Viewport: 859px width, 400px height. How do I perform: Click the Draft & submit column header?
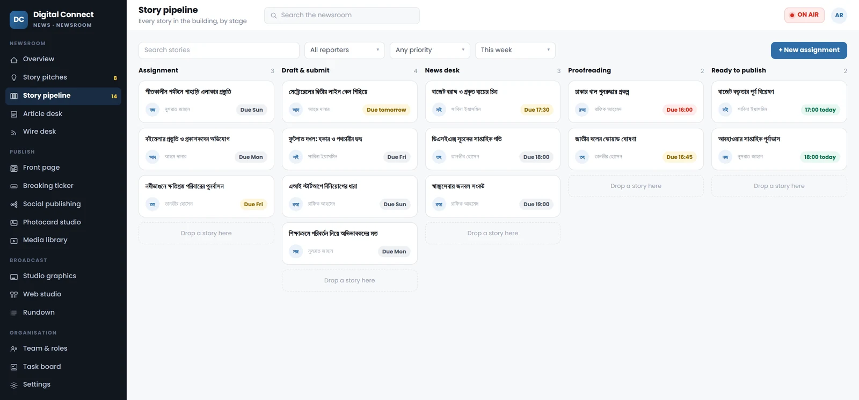305,70
